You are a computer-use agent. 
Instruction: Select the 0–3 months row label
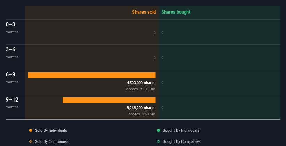(12, 28)
